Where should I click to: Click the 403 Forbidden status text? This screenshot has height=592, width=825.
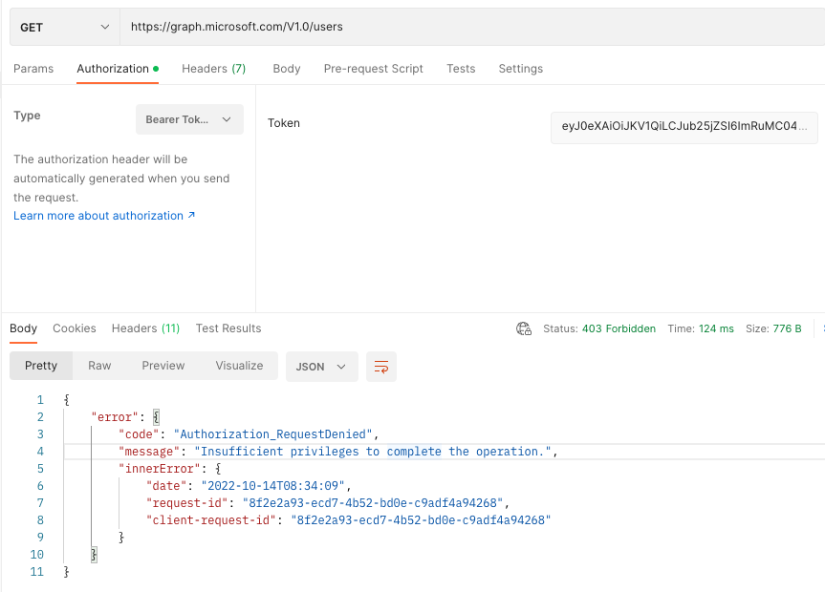619,329
